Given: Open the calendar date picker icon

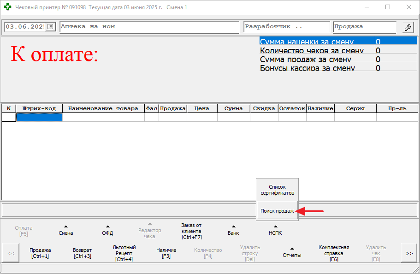Looking at the screenshot, I should pyautogui.click(x=51, y=27).
